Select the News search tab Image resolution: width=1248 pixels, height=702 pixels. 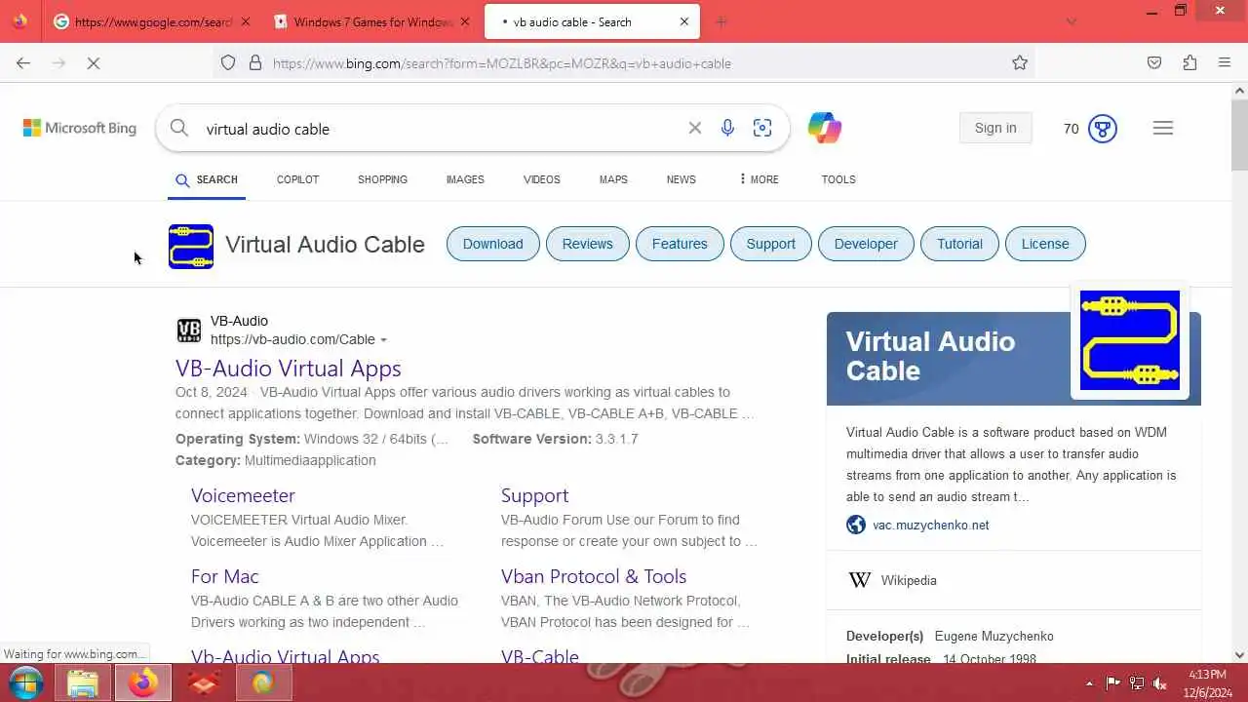coord(681,179)
